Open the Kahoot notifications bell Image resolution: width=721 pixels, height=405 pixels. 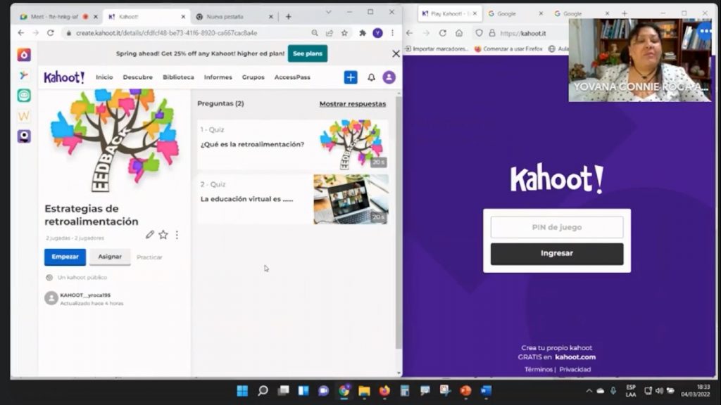tap(371, 77)
